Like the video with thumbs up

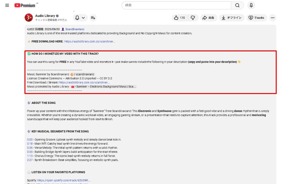coord(179,18)
